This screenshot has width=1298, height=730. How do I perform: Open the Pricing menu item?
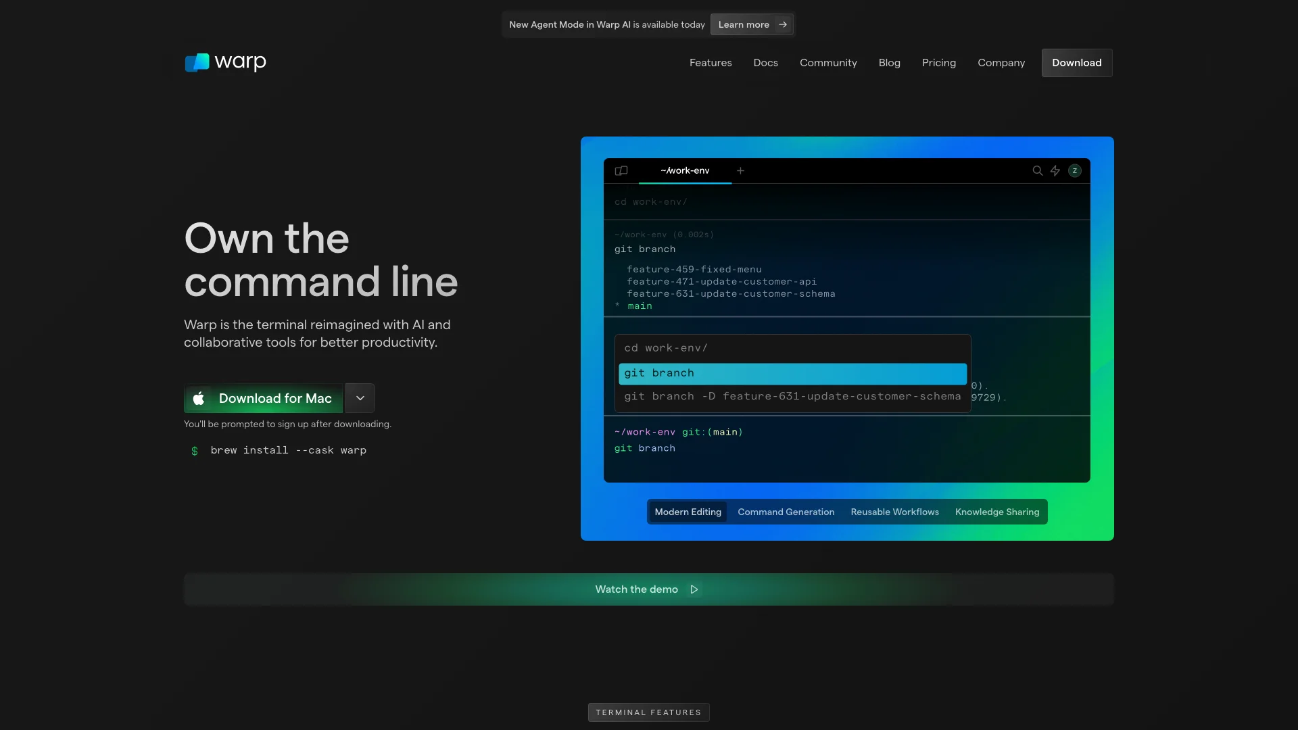(x=939, y=62)
